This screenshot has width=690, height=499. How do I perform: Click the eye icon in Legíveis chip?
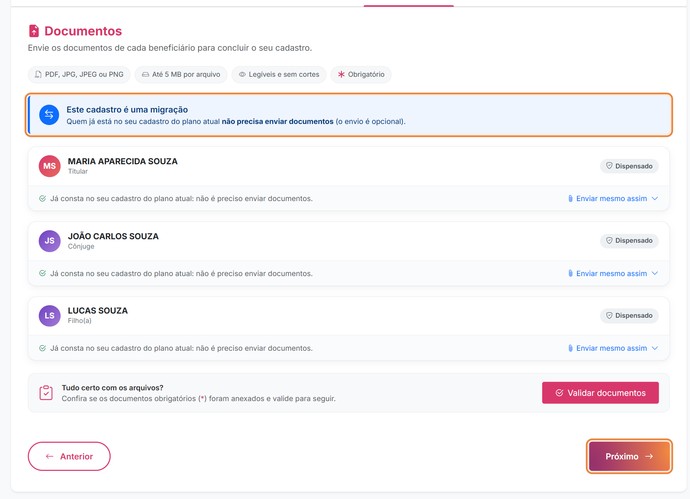coord(242,75)
